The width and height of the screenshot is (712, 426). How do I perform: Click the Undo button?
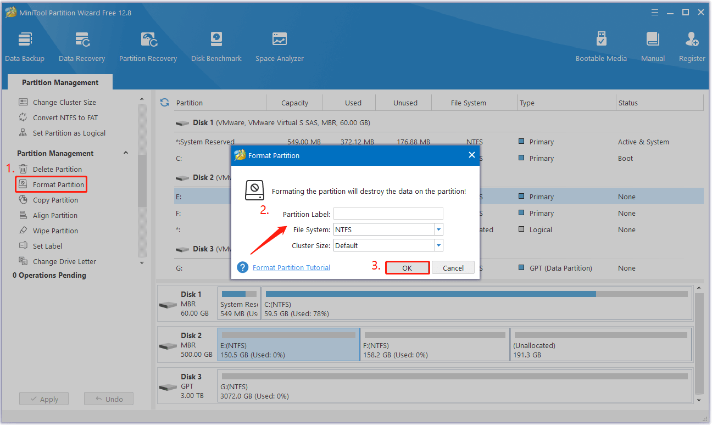[x=108, y=399]
